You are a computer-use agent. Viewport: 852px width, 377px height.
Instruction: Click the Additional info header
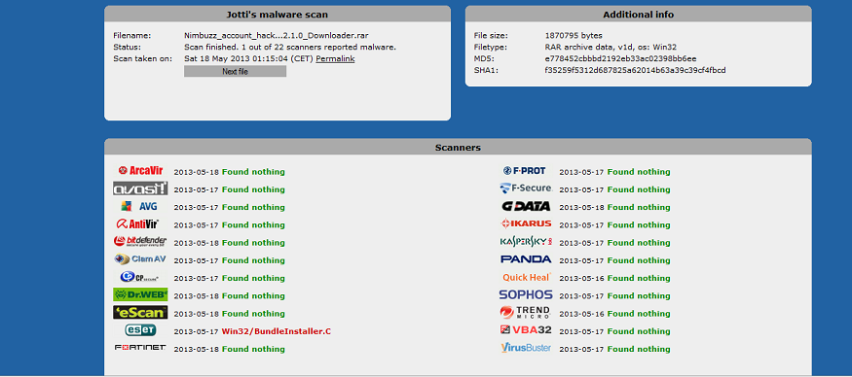coord(639,15)
